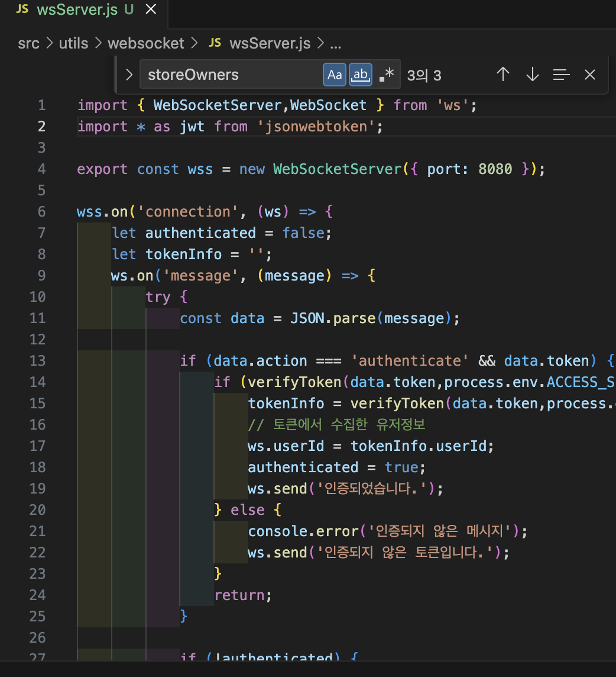Click 'port: 8080' in line 4
Viewport: 616px width, 677px height.
pyautogui.click(x=469, y=169)
